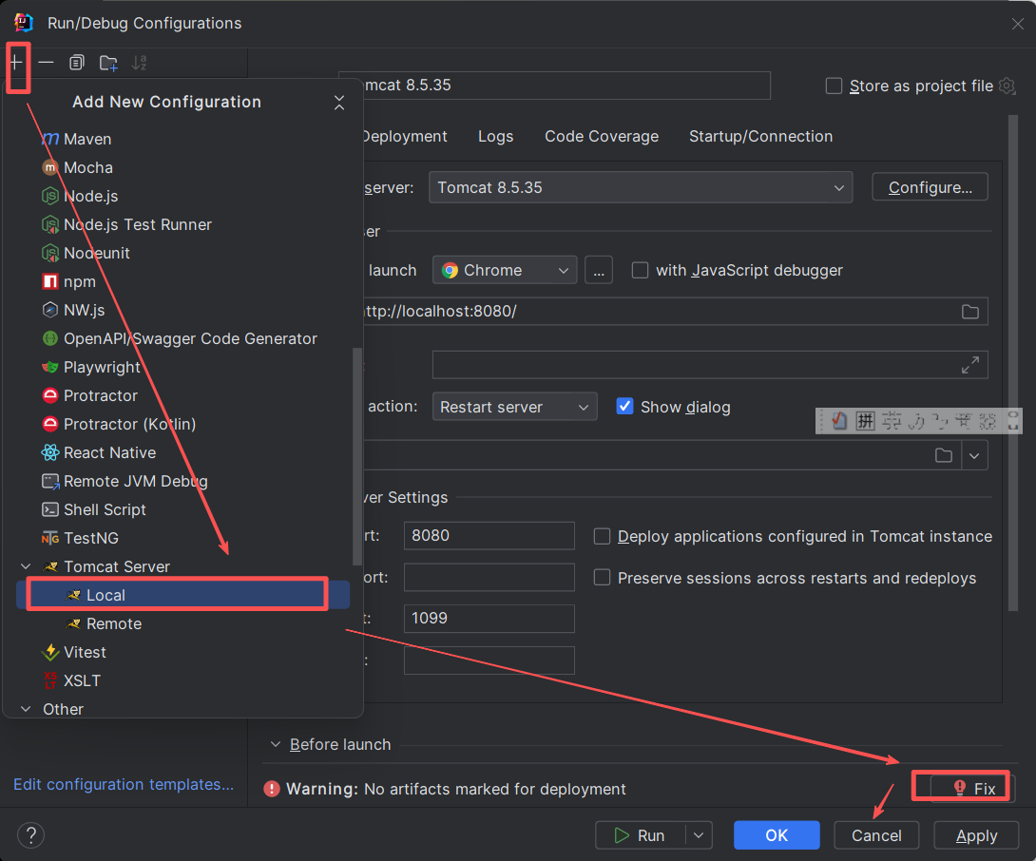The width and height of the screenshot is (1036, 861).
Task: Open the Run button dropdown arrow
Action: click(x=699, y=835)
